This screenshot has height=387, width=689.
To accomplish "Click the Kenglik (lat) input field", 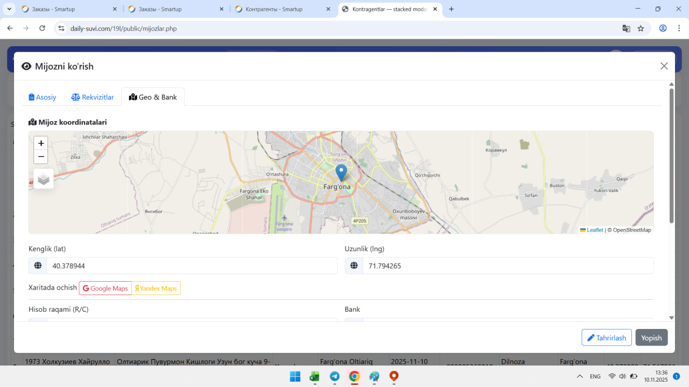I will [x=192, y=266].
